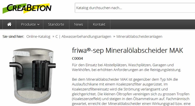Open the Kontakt menu item
195x106 pixels.
(x=99, y=24)
